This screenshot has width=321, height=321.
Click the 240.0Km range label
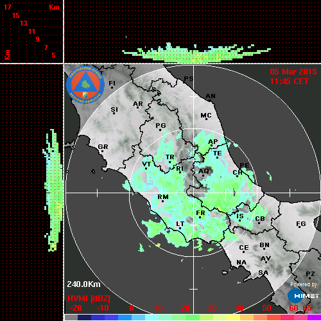coord(83,284)
